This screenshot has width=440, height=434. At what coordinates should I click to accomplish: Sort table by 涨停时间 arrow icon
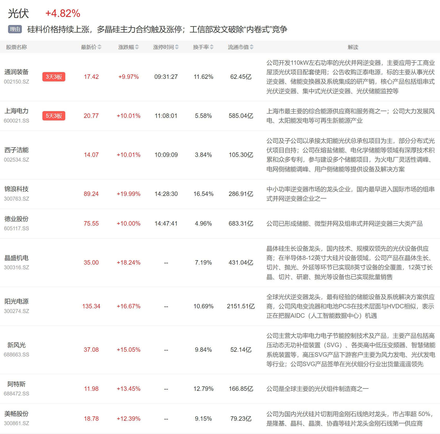(177, 47)
